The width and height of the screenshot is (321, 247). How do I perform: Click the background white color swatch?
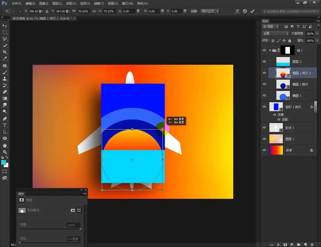6,165
